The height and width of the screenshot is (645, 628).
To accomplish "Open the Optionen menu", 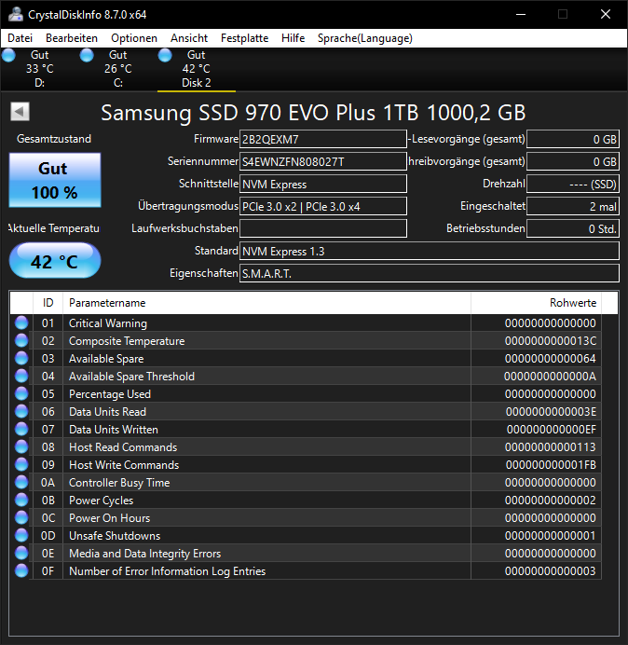I will (x=134, y=38).
